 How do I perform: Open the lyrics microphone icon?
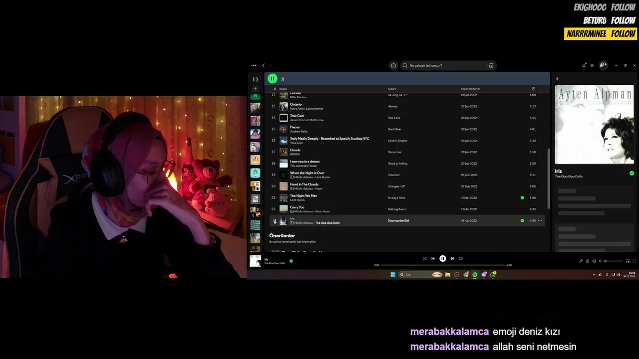point(581,261)
